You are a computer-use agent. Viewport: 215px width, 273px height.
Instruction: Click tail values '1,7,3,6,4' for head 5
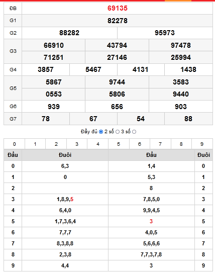65,221
